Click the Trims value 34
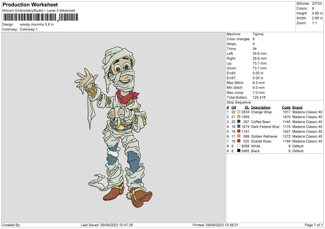Screen dimensions: 325x229 pyautogui.click(x=255, y=49)
